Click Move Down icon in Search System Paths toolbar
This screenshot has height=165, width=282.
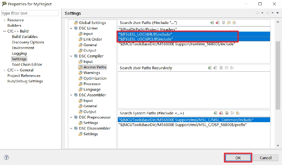(x=238, y=113)
